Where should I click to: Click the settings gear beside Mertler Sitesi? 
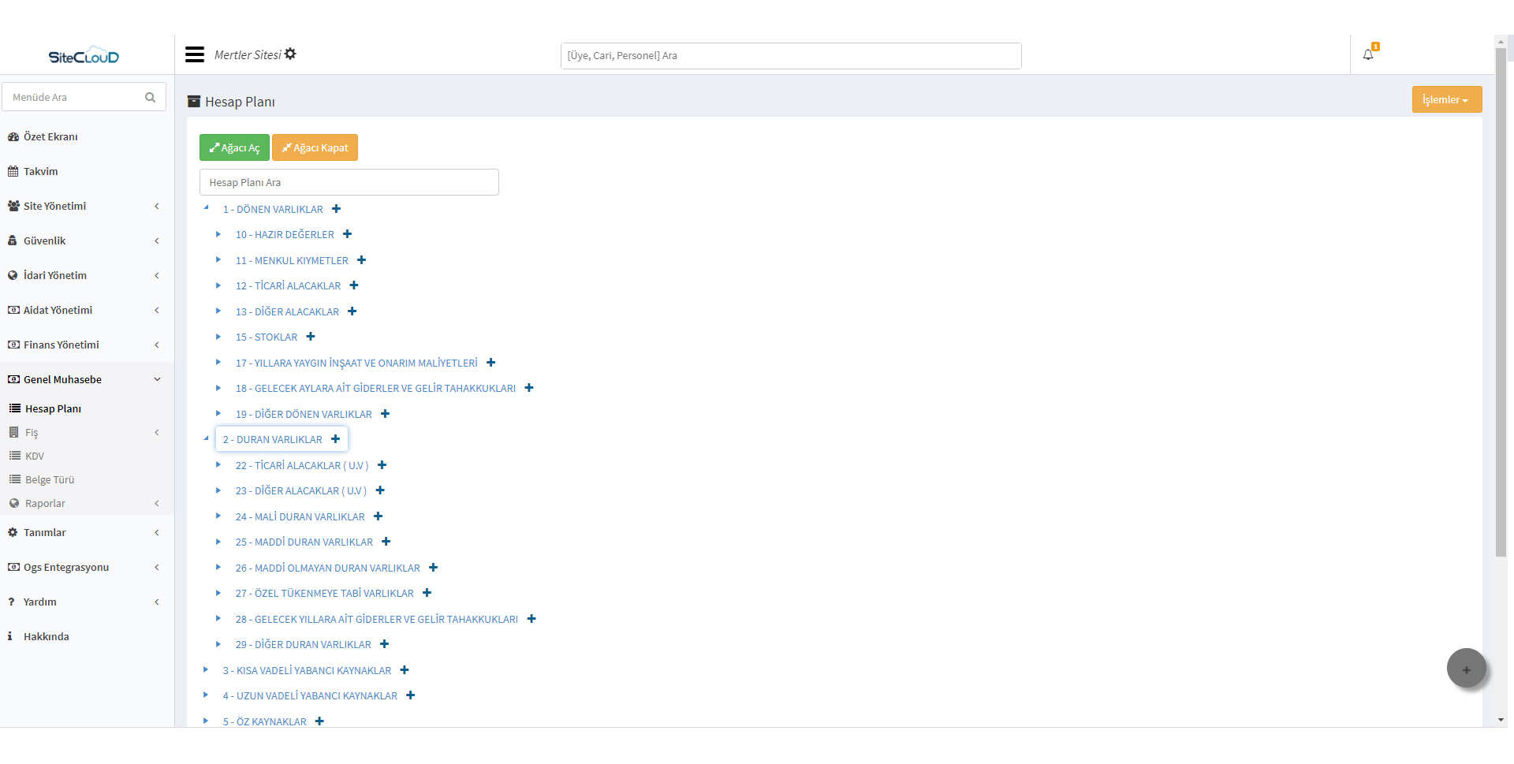point(291,53)
